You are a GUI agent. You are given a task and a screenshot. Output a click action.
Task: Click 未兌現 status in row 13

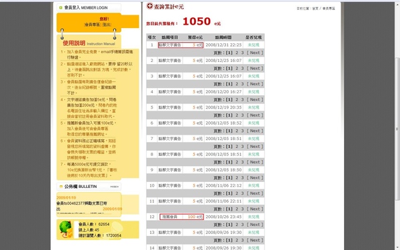tap(253, 233)
